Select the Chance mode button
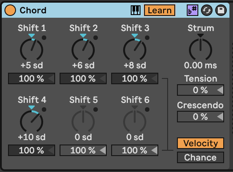 tap(201, 157)
